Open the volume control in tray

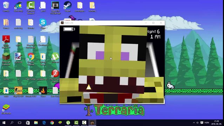click(198, 123)
